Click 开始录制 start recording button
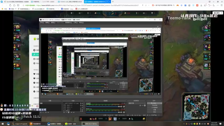224x126 pixels. click(x=155, y=105)
